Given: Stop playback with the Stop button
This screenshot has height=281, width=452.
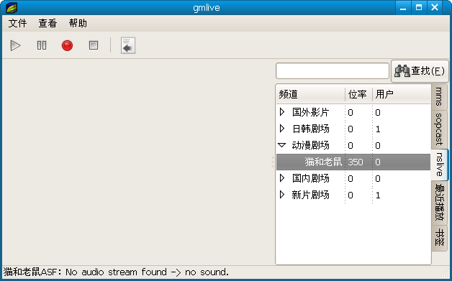Looking at the screenshot, I should coord(94,45).
